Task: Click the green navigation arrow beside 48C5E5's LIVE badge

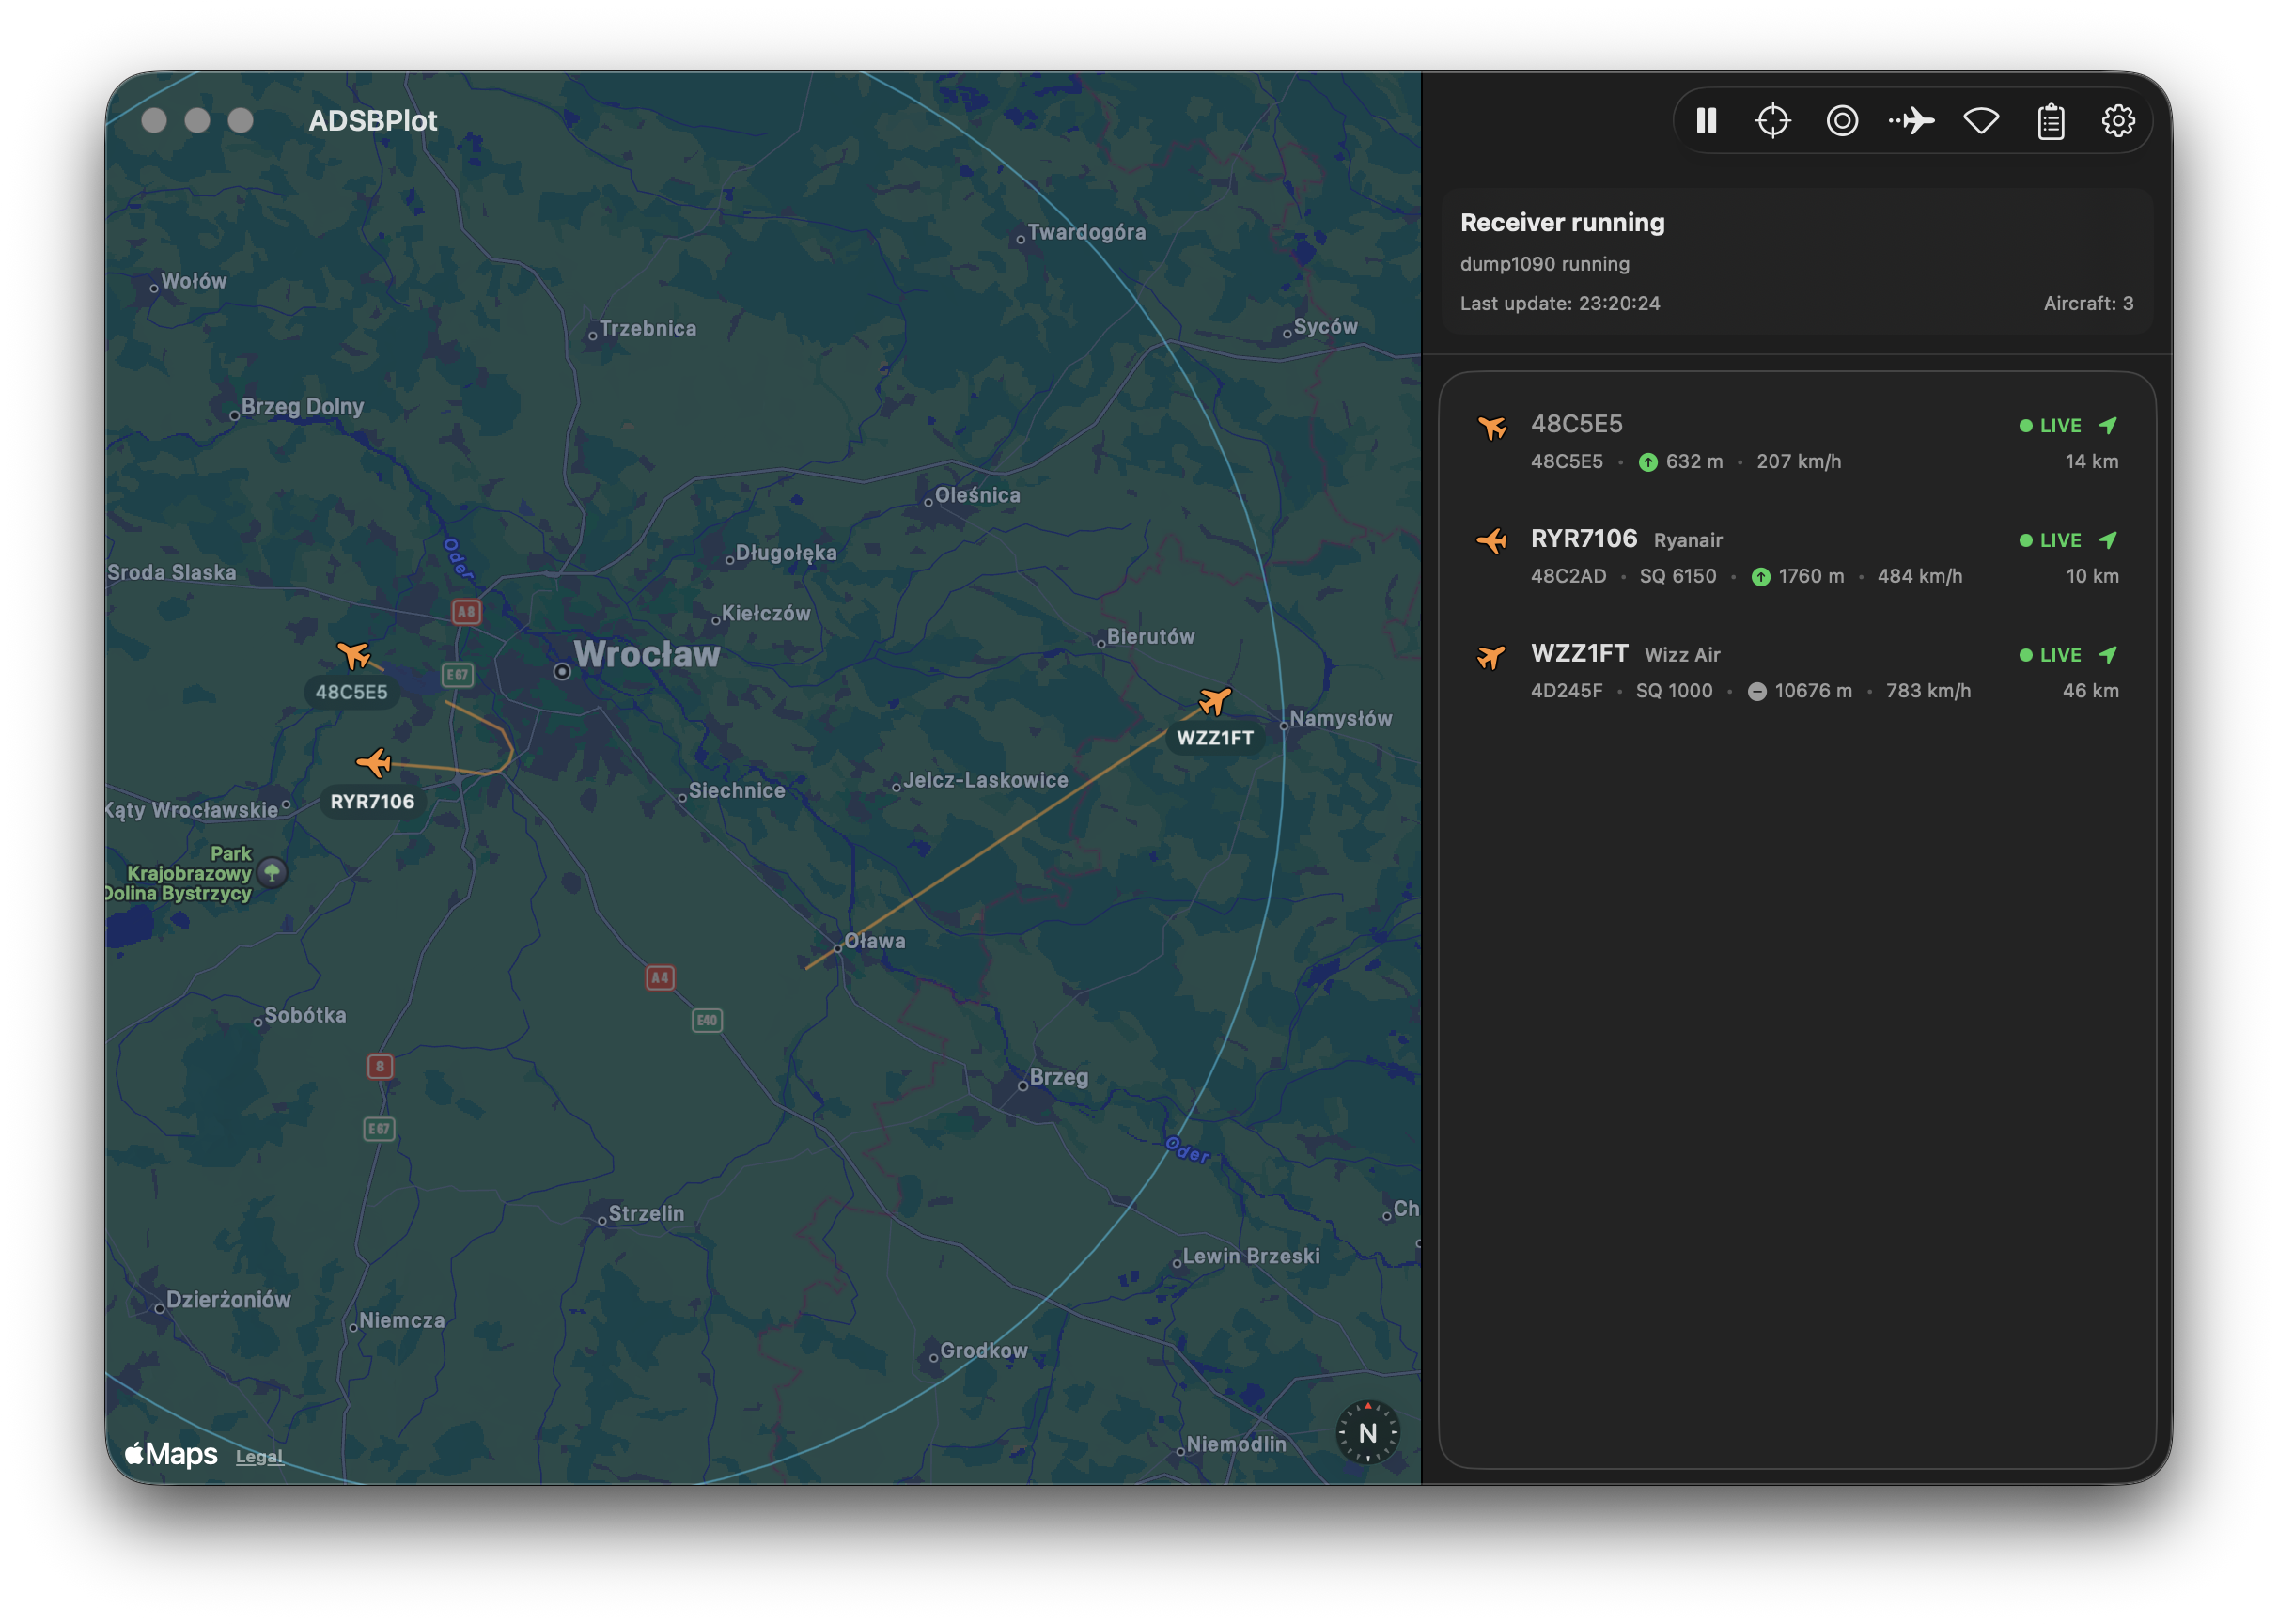Action: (x=2108, y=425)
